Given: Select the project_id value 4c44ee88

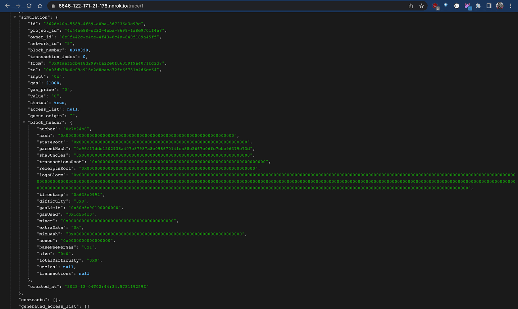Looking at the screenshot, I should coord(115,31).
